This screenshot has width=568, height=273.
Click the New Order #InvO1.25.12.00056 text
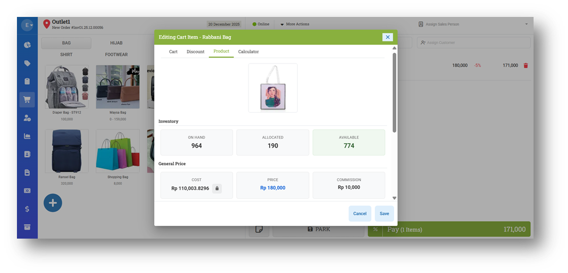pyautogui.click(x=77, y=28)
